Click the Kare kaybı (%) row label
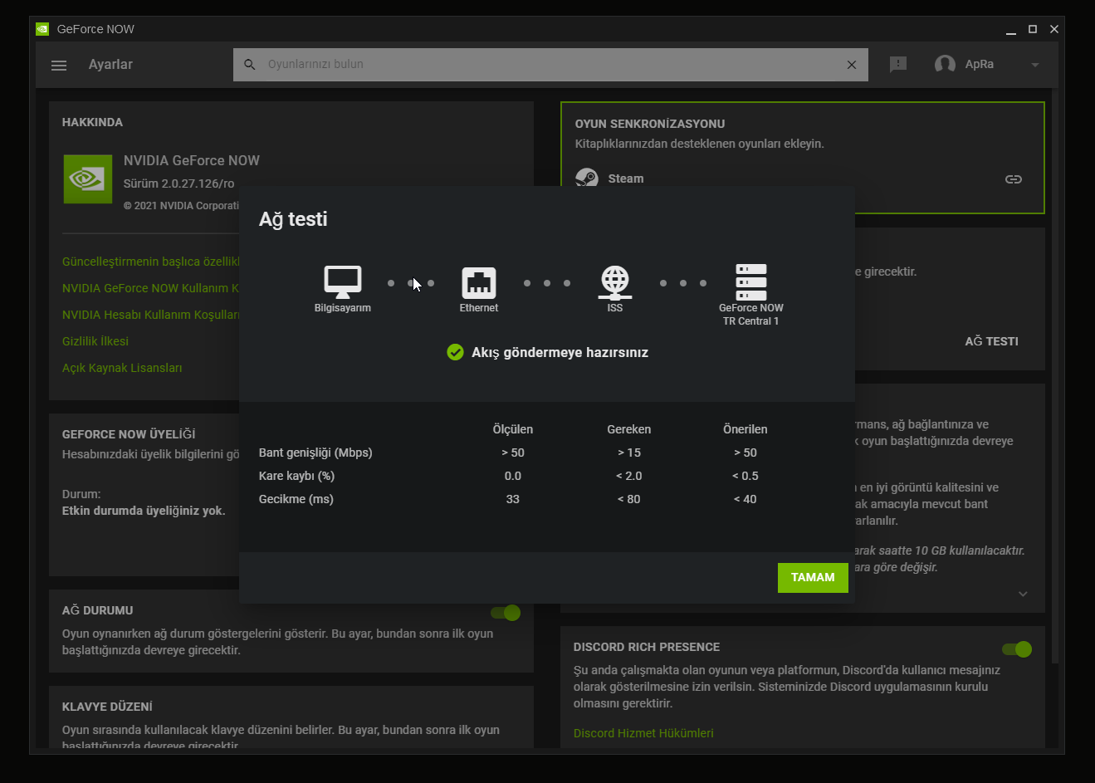The width and height of the screenshot is (1095, 783). coord(296,476)
